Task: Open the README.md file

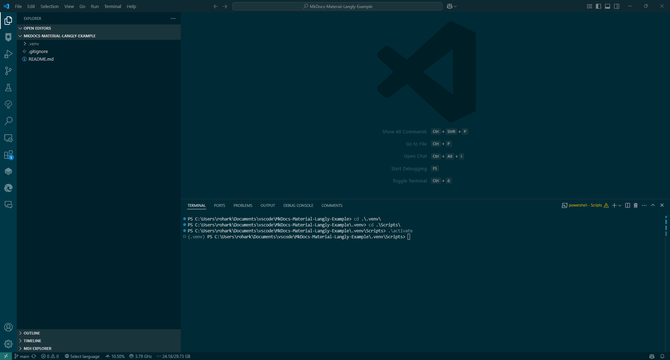Action: click(x=99, y=59)
